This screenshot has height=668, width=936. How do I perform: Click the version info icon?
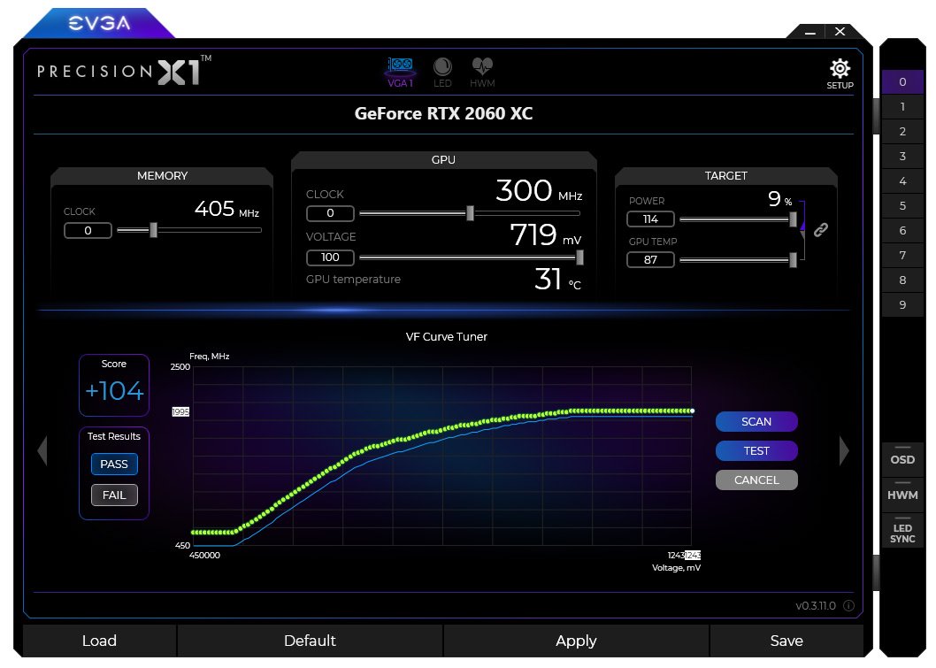tap(848, 606)
